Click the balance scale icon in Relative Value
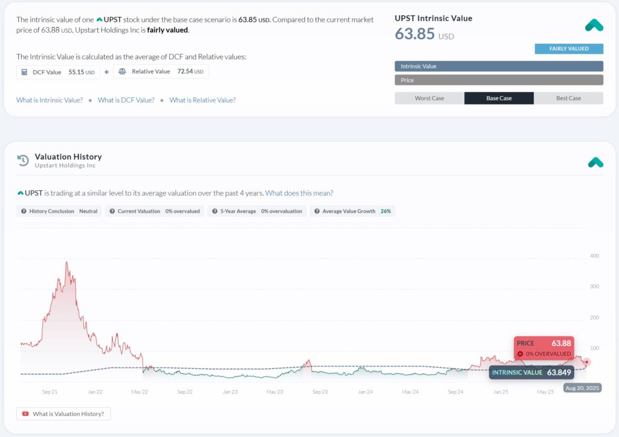 pyautogui.click(x=122, y=72)
